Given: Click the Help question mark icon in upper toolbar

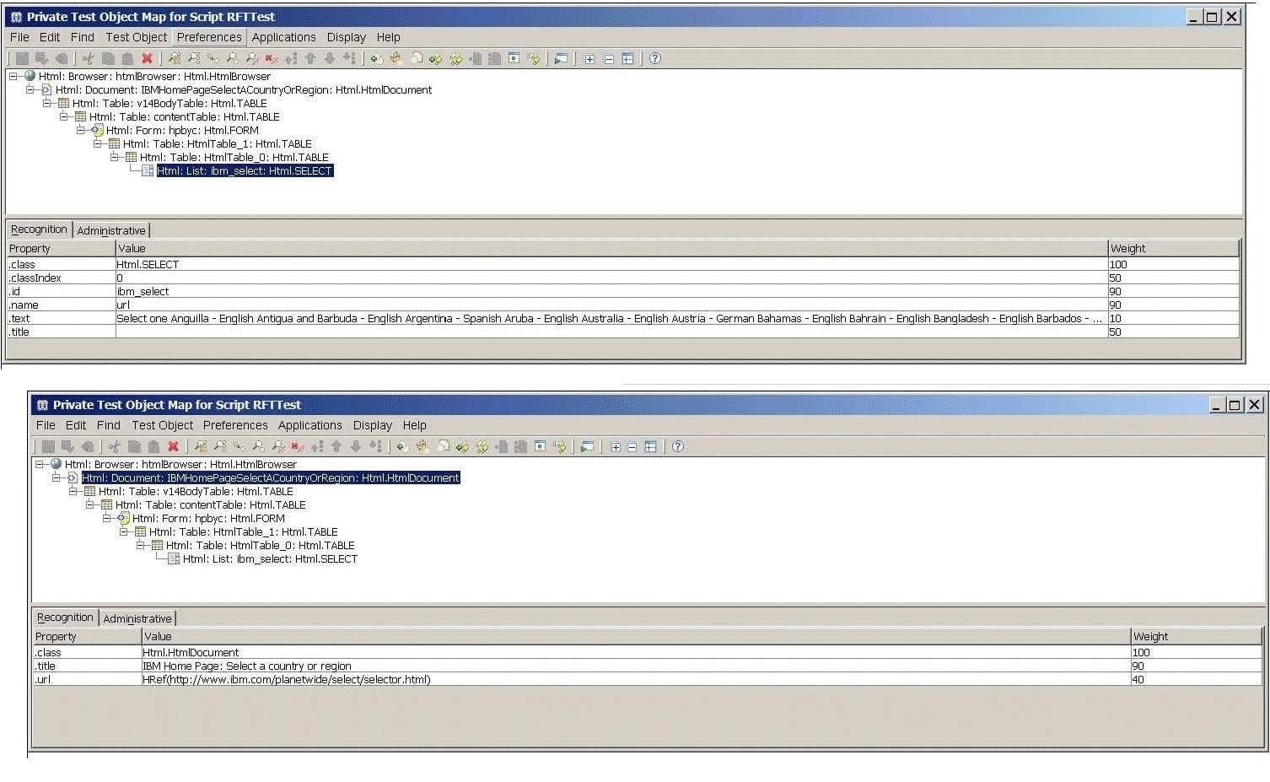Looking at the screenshot, I should [655, 59].
